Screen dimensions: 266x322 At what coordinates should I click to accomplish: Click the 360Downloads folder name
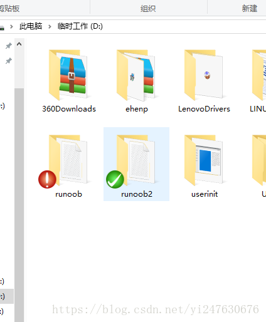point(69,109)
